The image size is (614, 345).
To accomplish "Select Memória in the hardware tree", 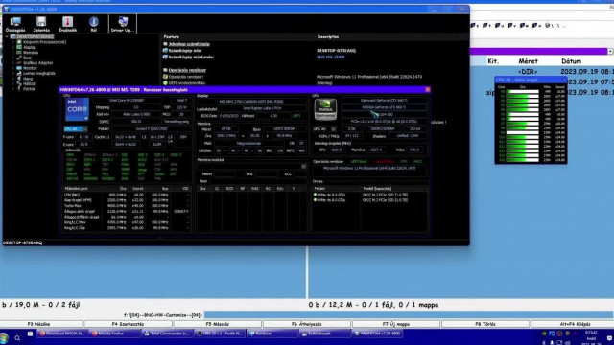I will coord(31,53).
